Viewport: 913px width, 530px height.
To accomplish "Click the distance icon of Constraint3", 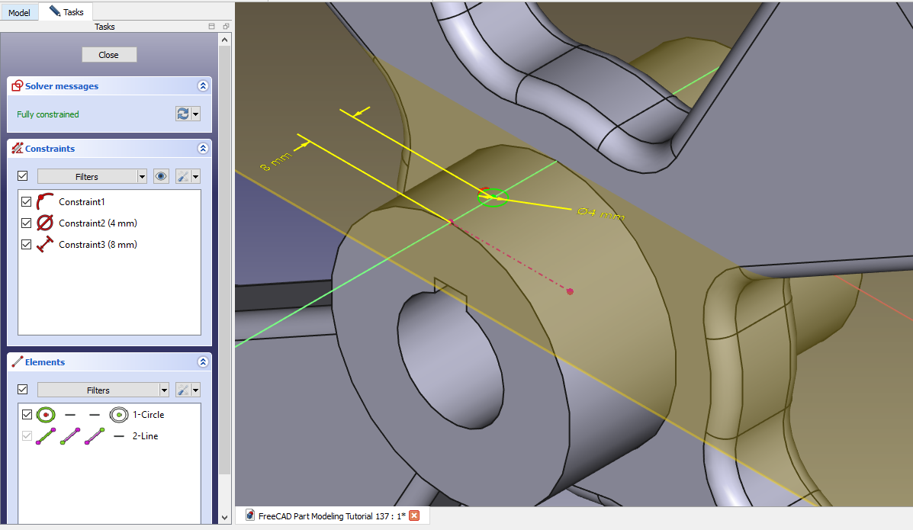I will 45,245.
